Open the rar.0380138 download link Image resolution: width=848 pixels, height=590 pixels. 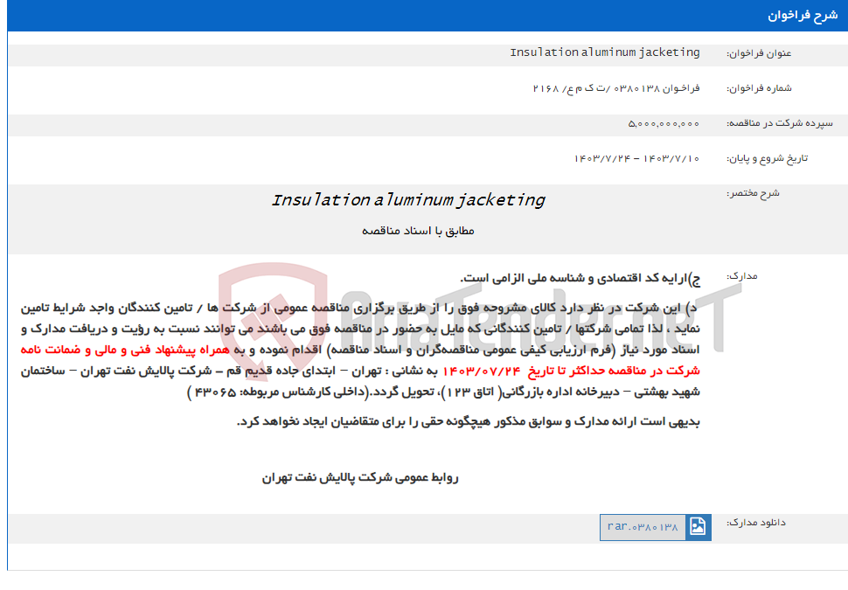pyautogui.click(x=643, y=527)
